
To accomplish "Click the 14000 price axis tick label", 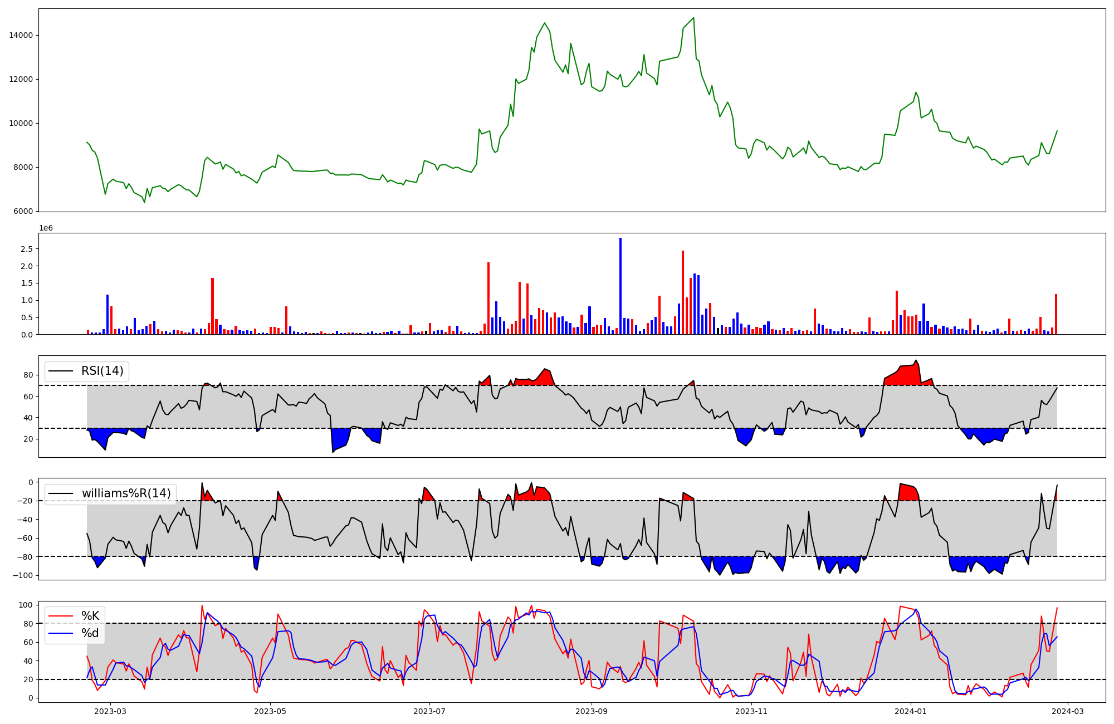I will pyautogui.click(x=21, y=35).
